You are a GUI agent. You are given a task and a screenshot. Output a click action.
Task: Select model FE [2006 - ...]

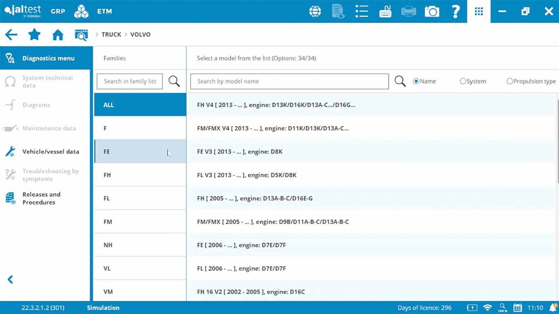click(372, 245)
